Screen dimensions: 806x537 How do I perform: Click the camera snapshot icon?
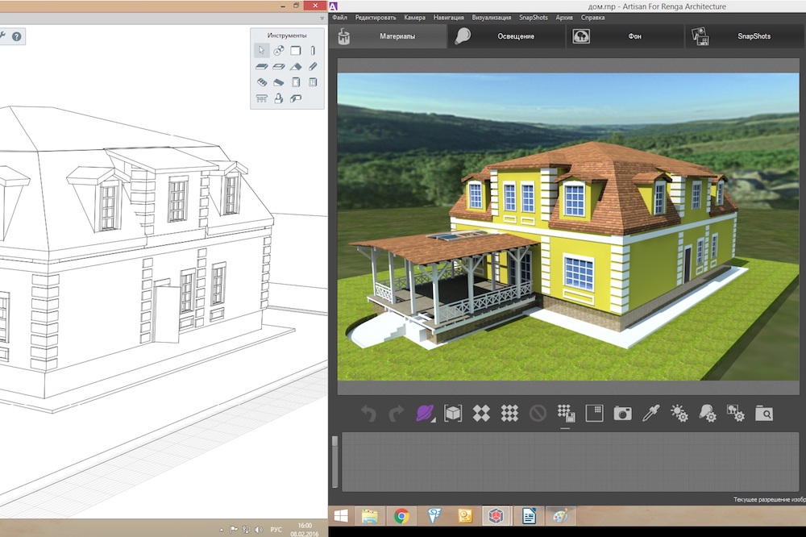tap(622, 414)
